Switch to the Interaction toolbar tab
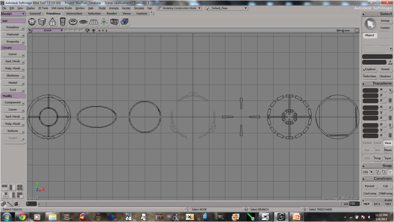The height and width of the screenshot is (222, 394). 74,13
